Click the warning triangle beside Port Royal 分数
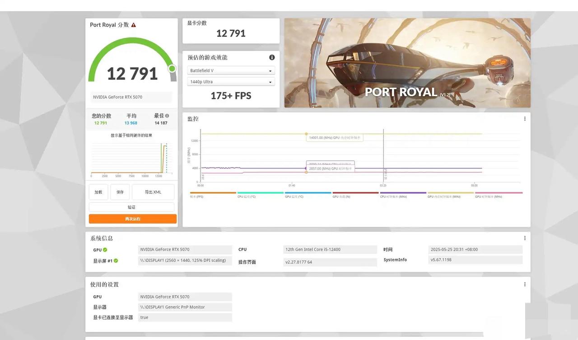Viewport: 578px width, 340px height. point(134,25)
